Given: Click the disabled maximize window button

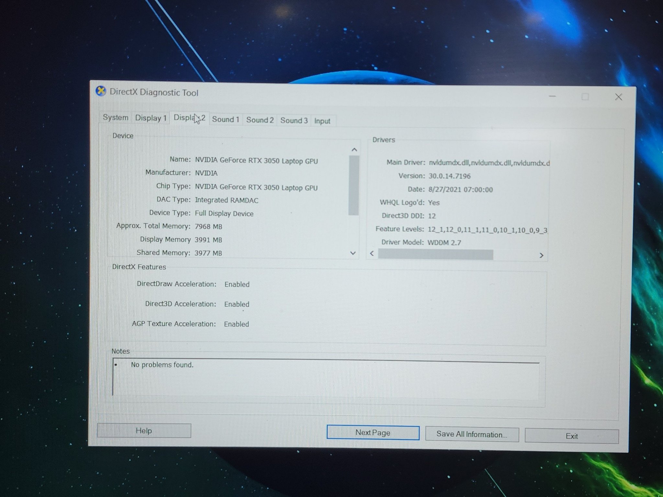Looking at the screenshot, I should pyautogui.click(x=585, y=97).
